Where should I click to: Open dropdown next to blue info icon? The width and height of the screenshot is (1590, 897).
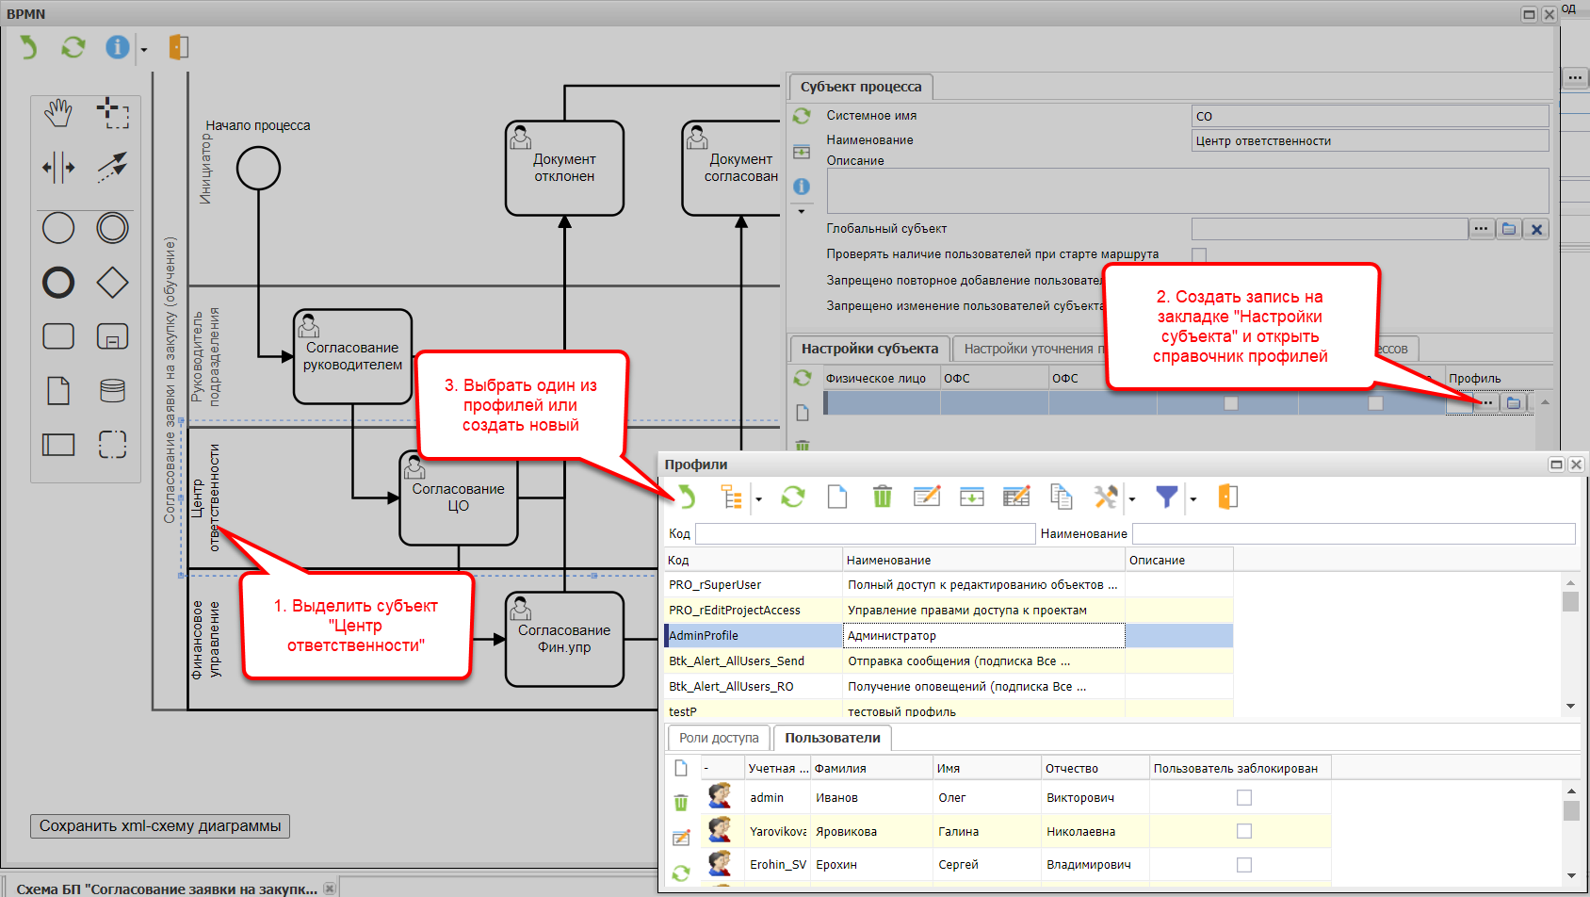click(x=144, y=49)
